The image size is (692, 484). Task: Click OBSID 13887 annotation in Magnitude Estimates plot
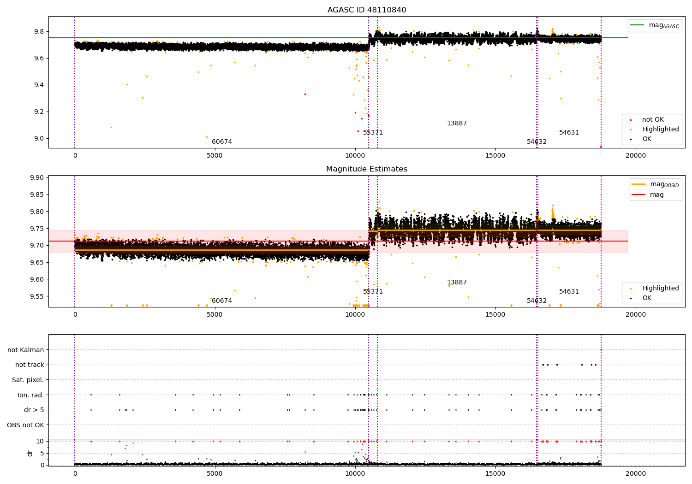click(457, 283)
